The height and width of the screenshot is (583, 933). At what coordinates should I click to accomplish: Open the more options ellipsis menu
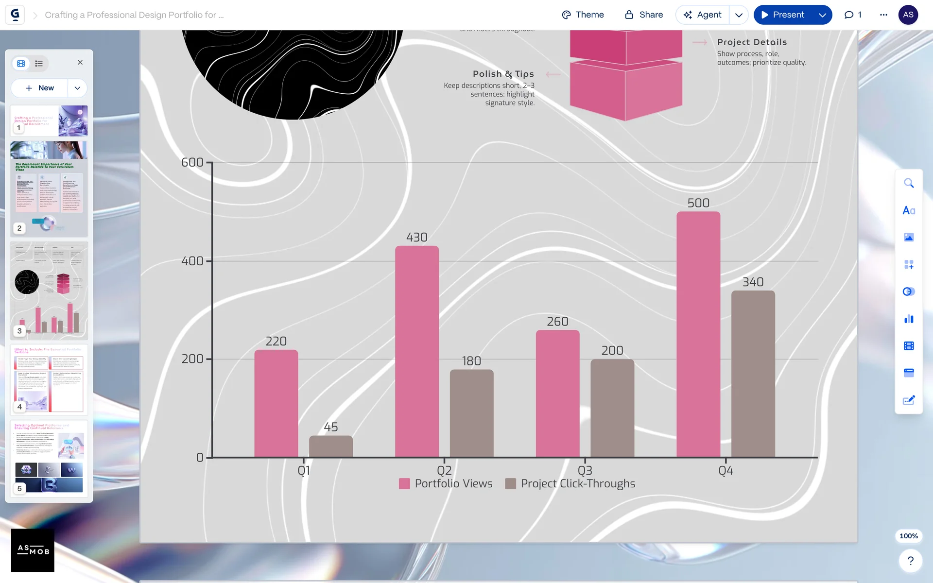click(883, 15)
